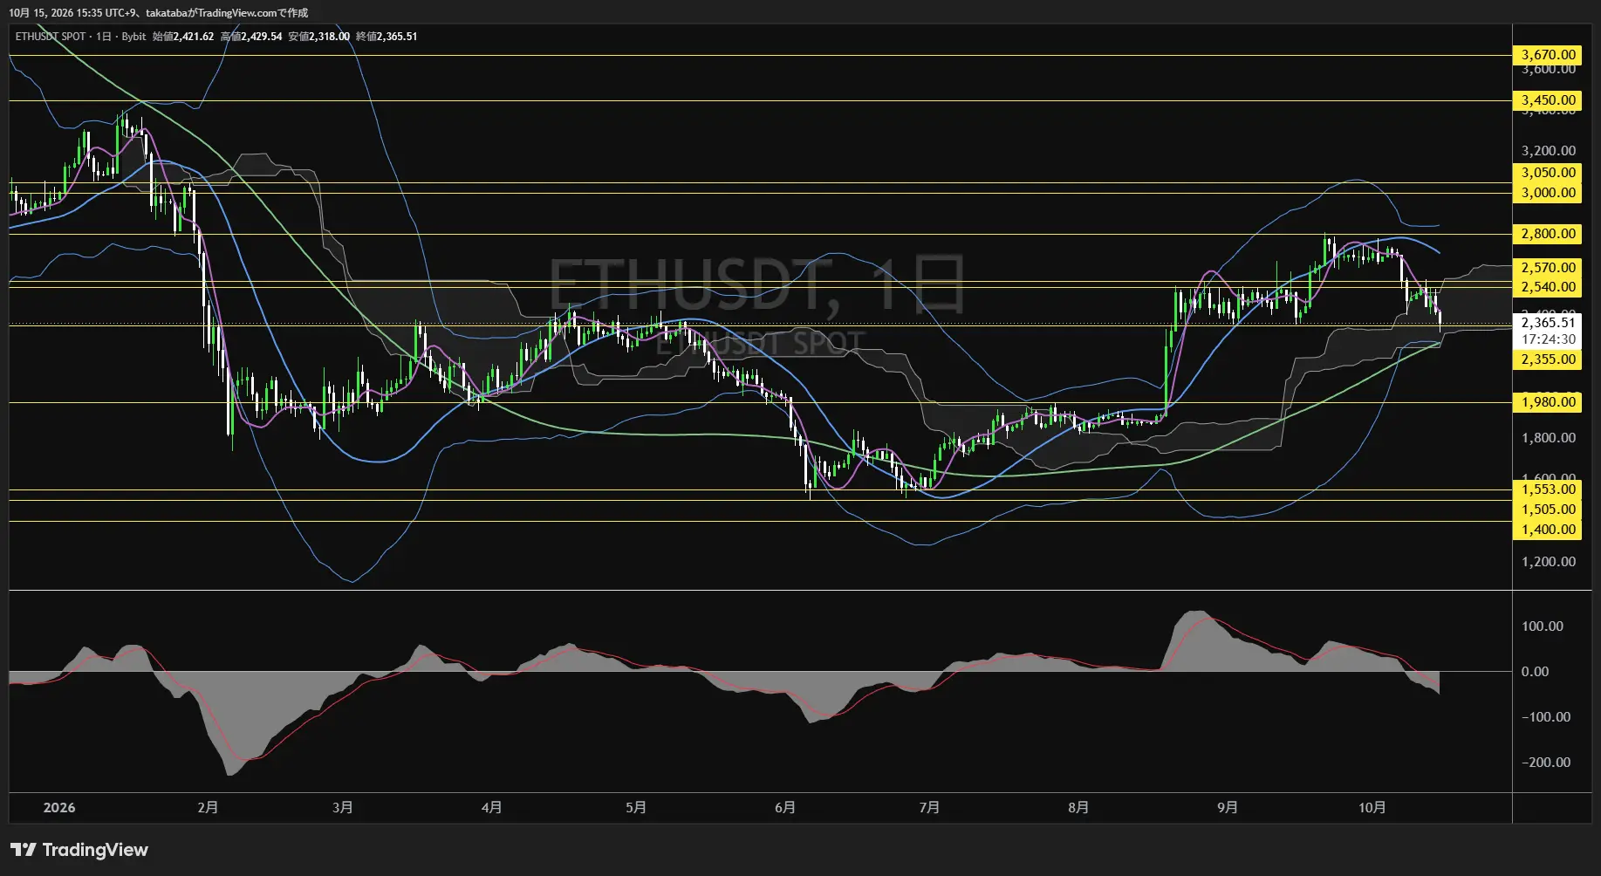Click the bar countdown timer 17:24:30
Viewport: 1601px width, 876px height.
pyautogui.click(x=1549, y=339)
